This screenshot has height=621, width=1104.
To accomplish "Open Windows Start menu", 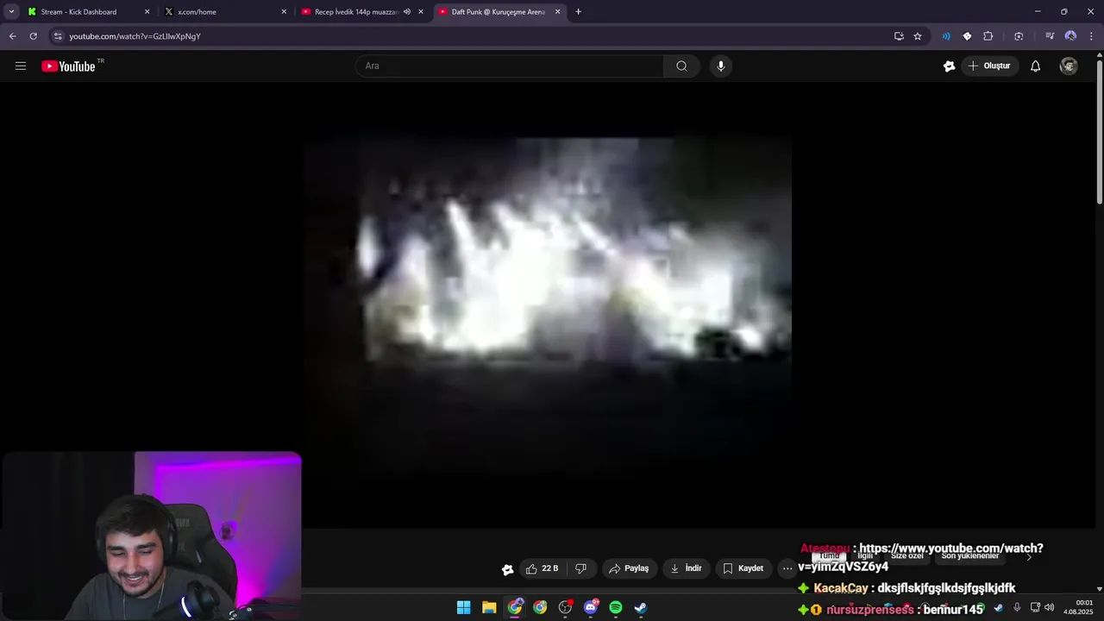I will point(463,607).
